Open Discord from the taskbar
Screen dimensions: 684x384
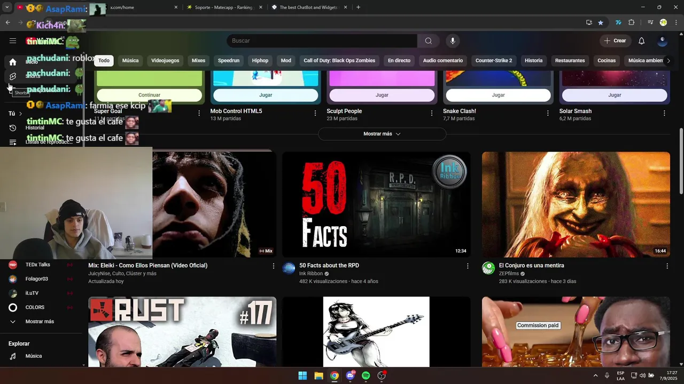pyautogui.click(x=350, y=375)
